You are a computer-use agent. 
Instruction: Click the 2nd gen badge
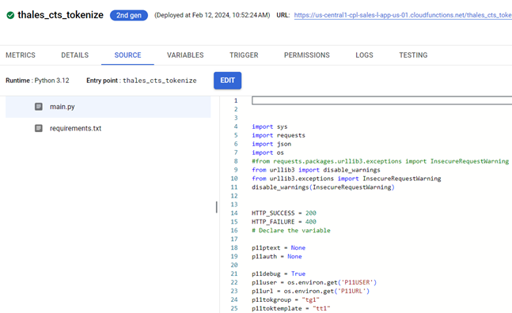pyautogui.click(x=129, y=15)
